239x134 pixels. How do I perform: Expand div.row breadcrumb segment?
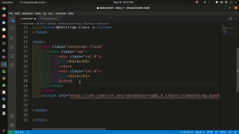click(x=90, y=23)
